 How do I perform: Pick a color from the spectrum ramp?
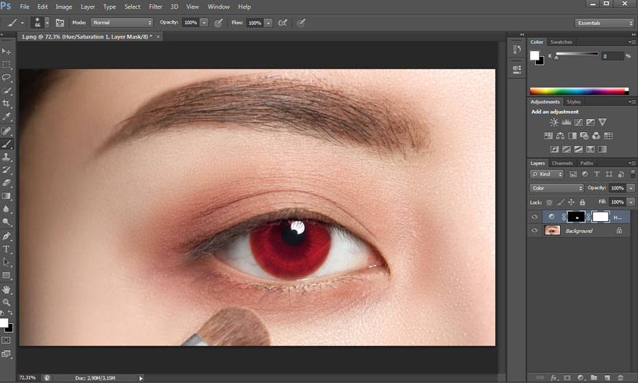(x=579, y=91)
